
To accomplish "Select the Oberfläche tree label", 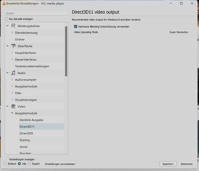I will coord(25,46).
